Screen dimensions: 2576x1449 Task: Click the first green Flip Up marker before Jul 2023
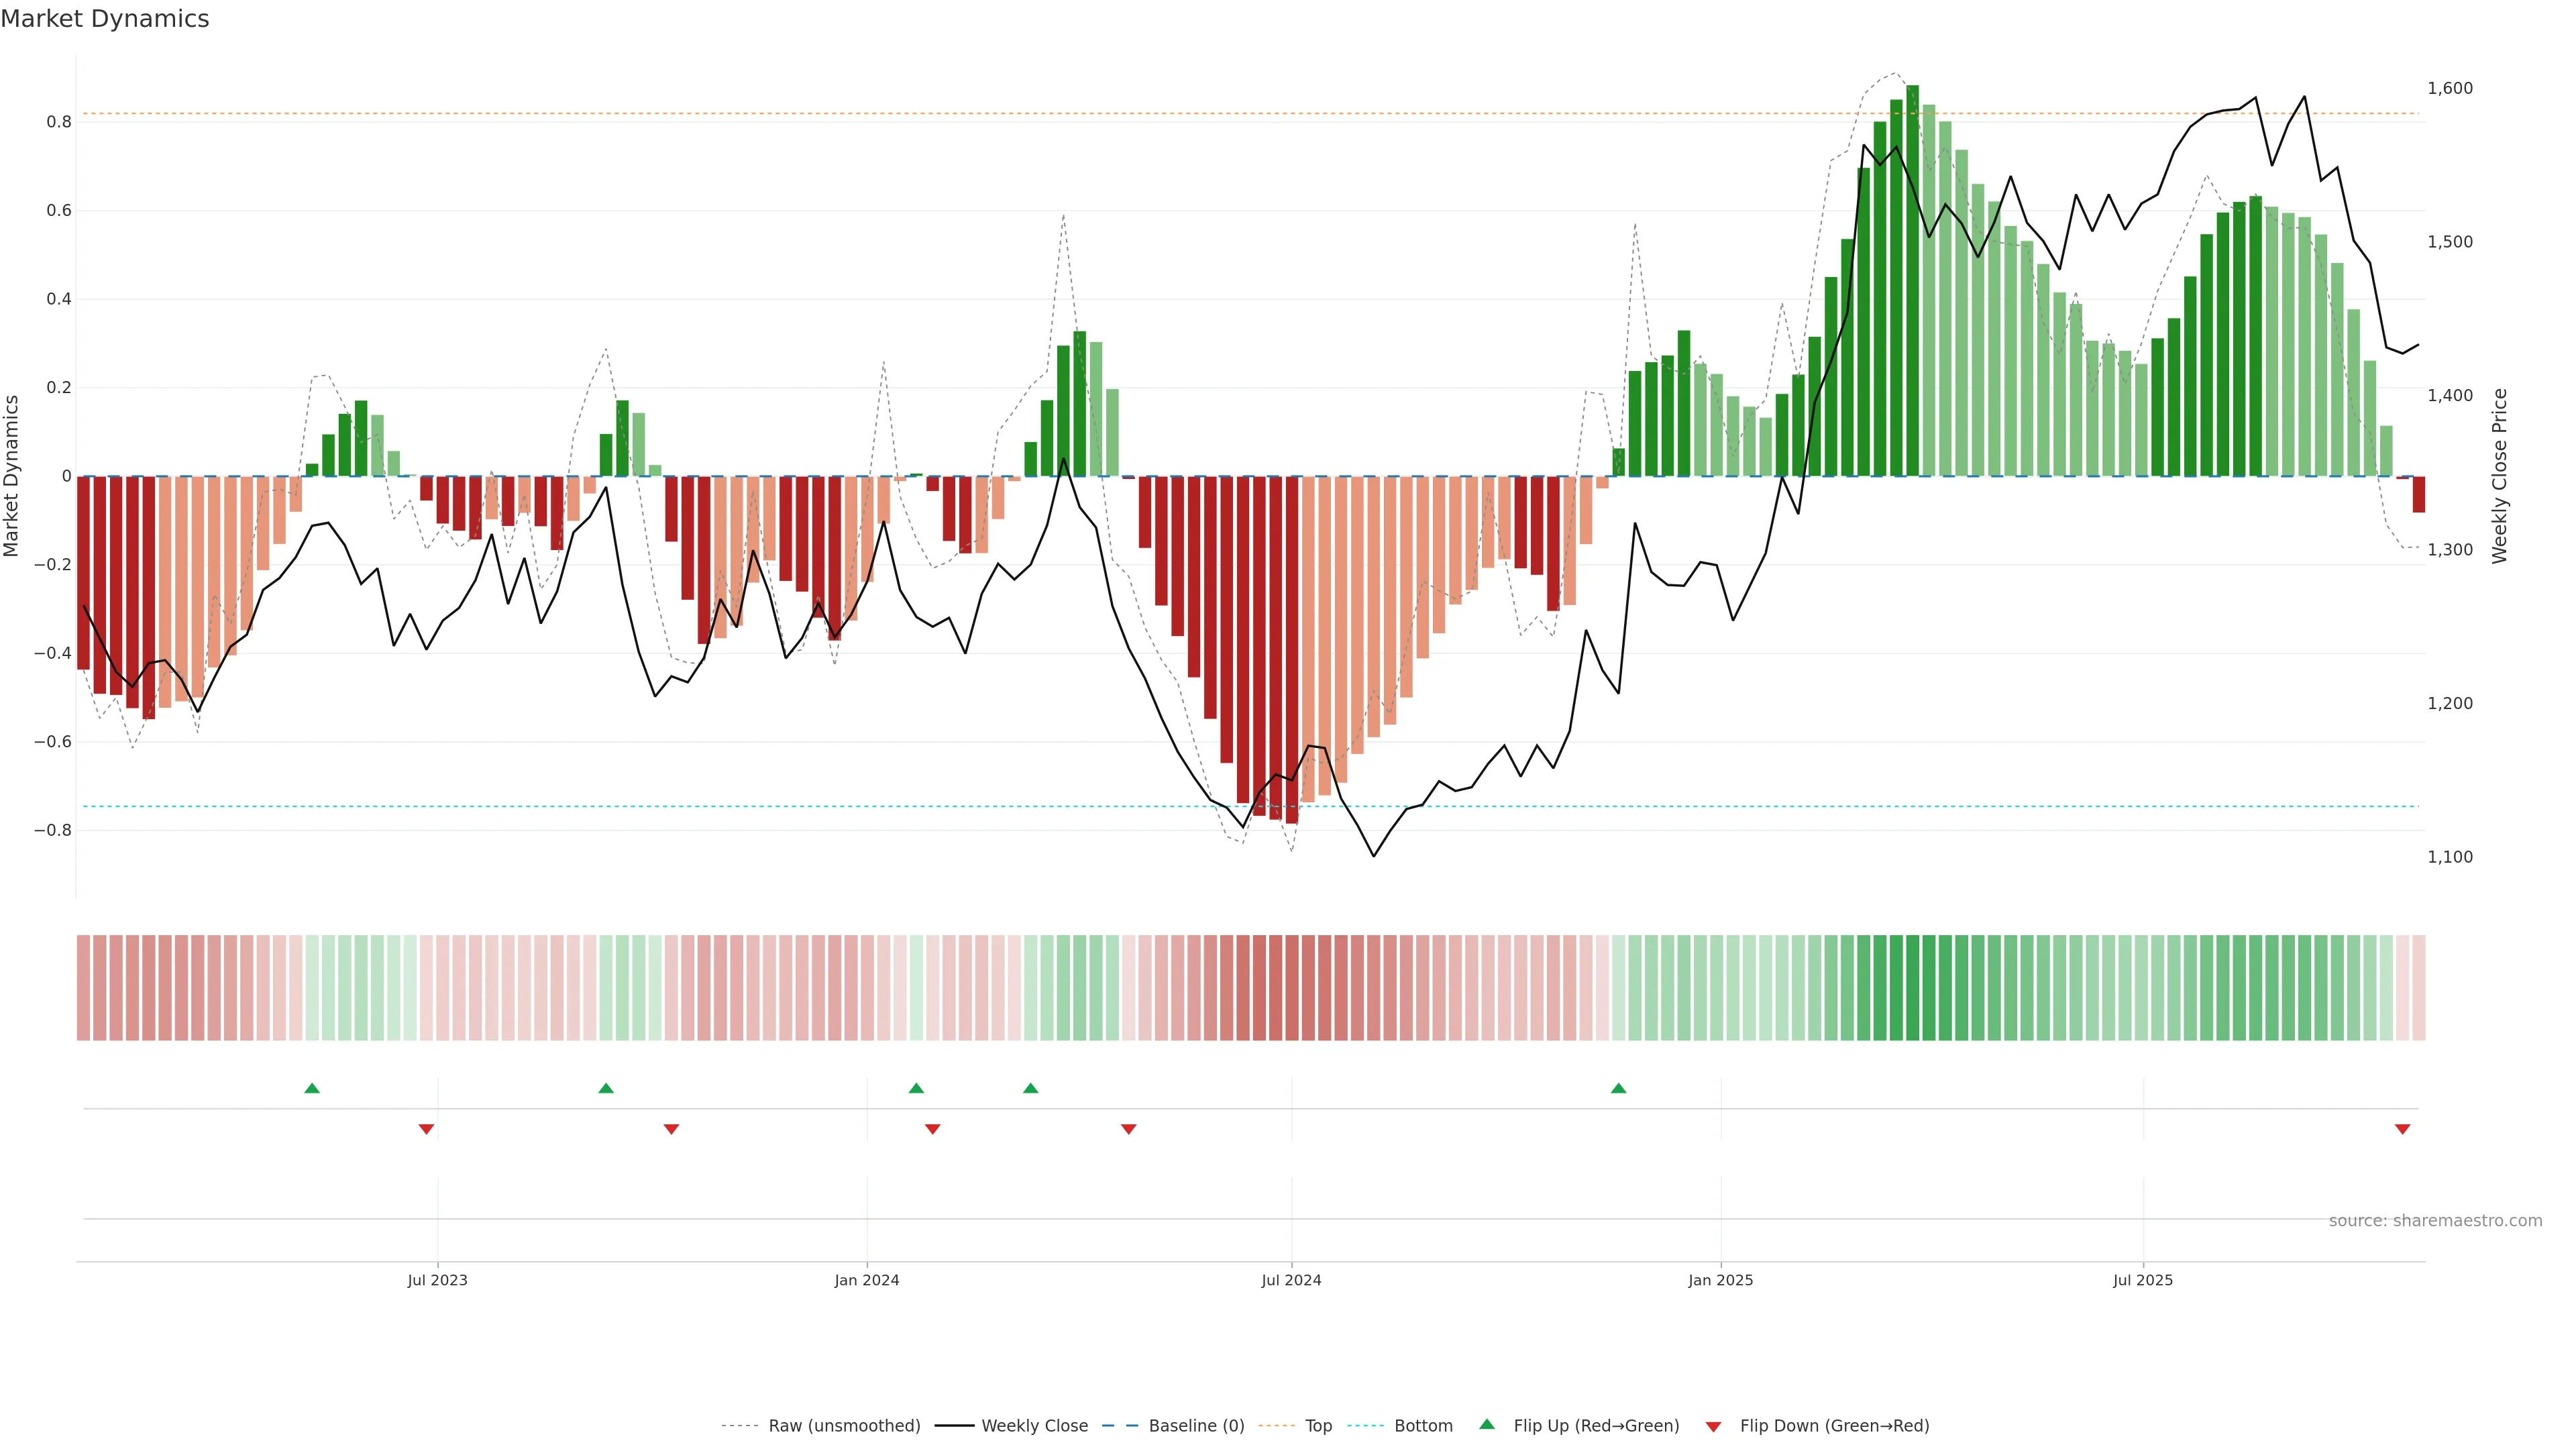tap(312, 1088)
